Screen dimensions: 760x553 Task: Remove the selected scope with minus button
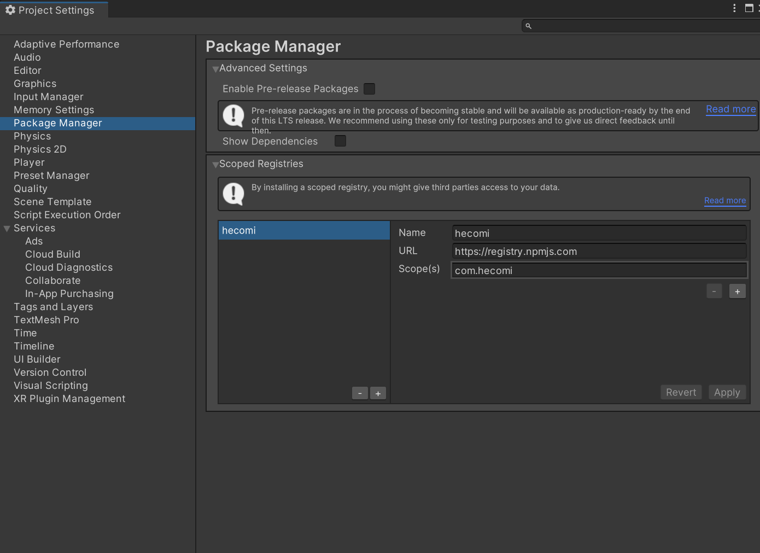coord(714,292)
